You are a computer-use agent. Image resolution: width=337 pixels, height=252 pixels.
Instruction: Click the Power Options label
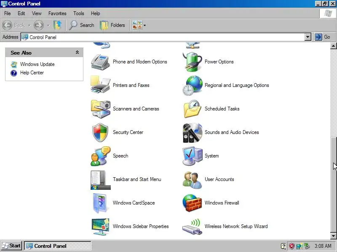click(219, 62)
